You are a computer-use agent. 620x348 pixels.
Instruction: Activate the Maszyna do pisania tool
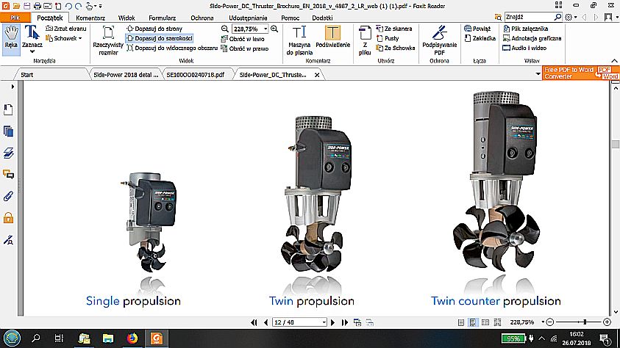click(x=299, y=40)
